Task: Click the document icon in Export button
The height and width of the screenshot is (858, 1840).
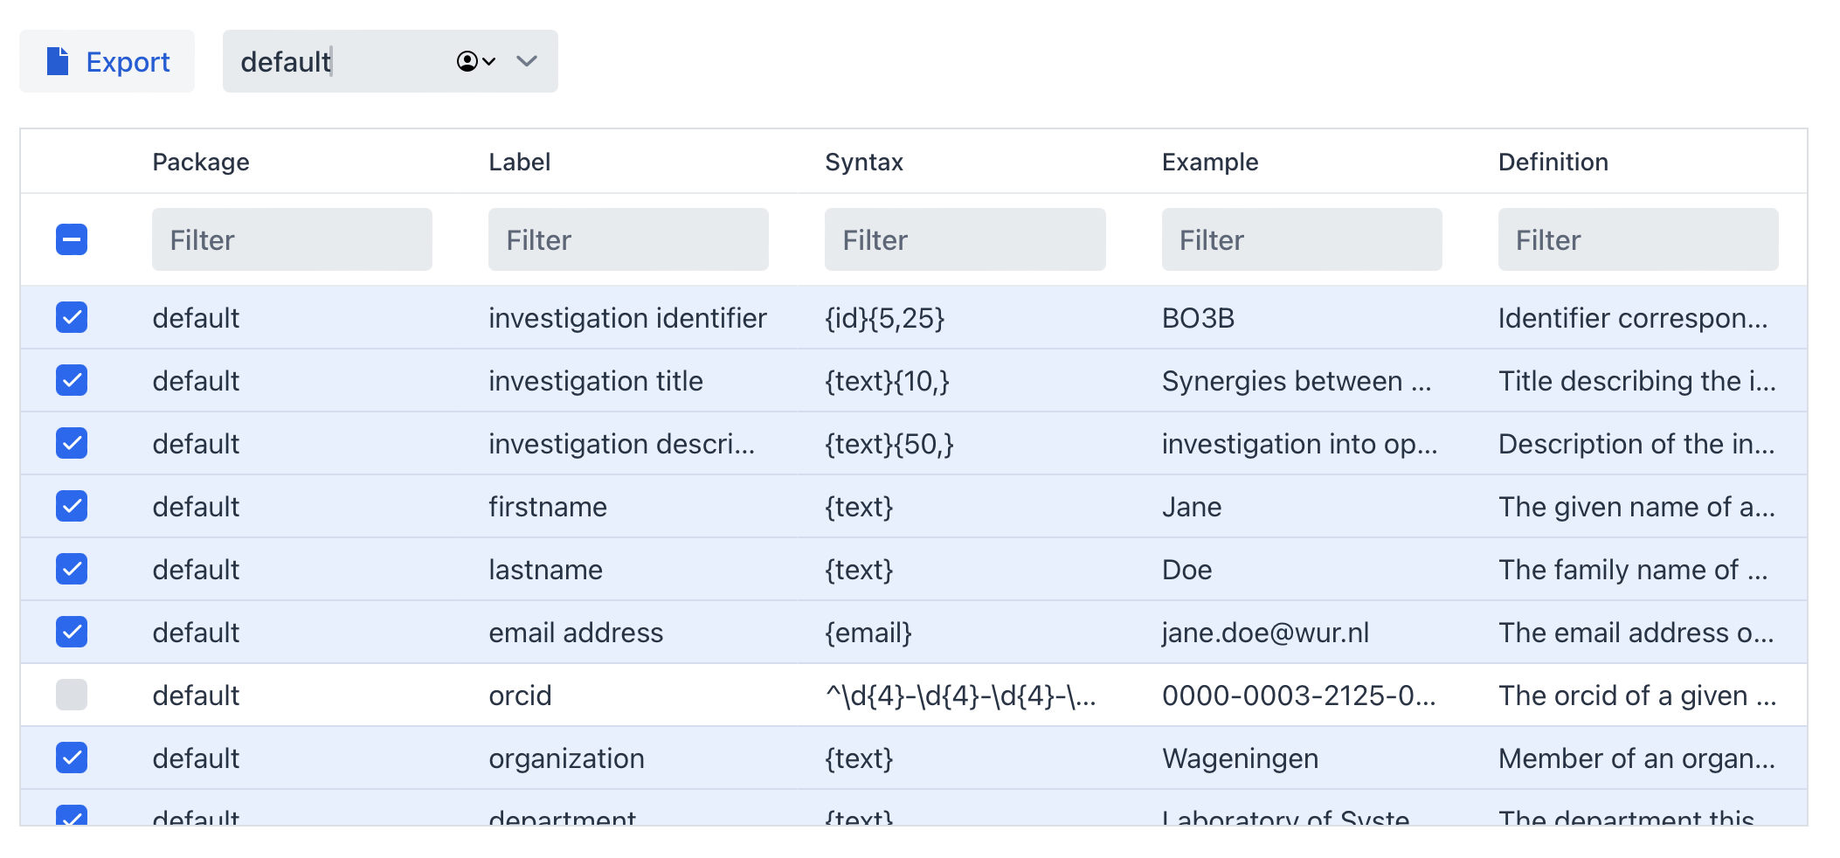Action: pyautogui.click(x=58, y=61)
